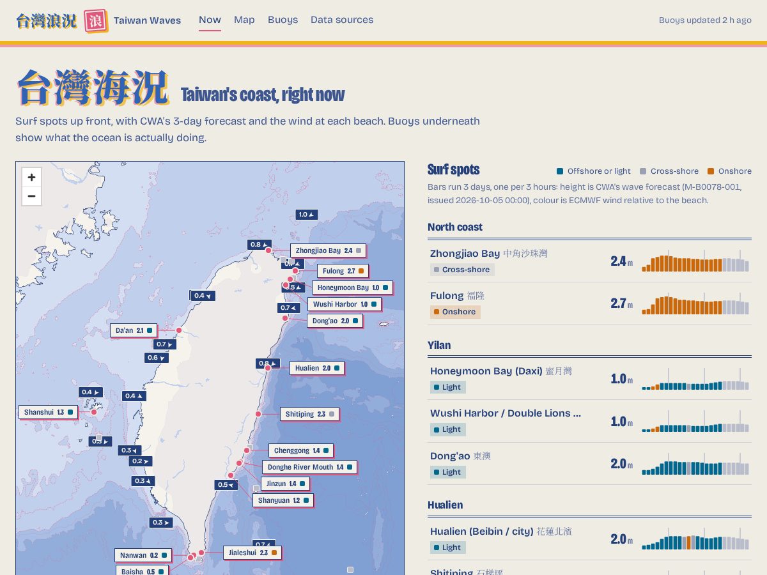
Task: Click Zhongjiao Bay's 3-day wave forecast bar chart
Action: coord(695,261)
